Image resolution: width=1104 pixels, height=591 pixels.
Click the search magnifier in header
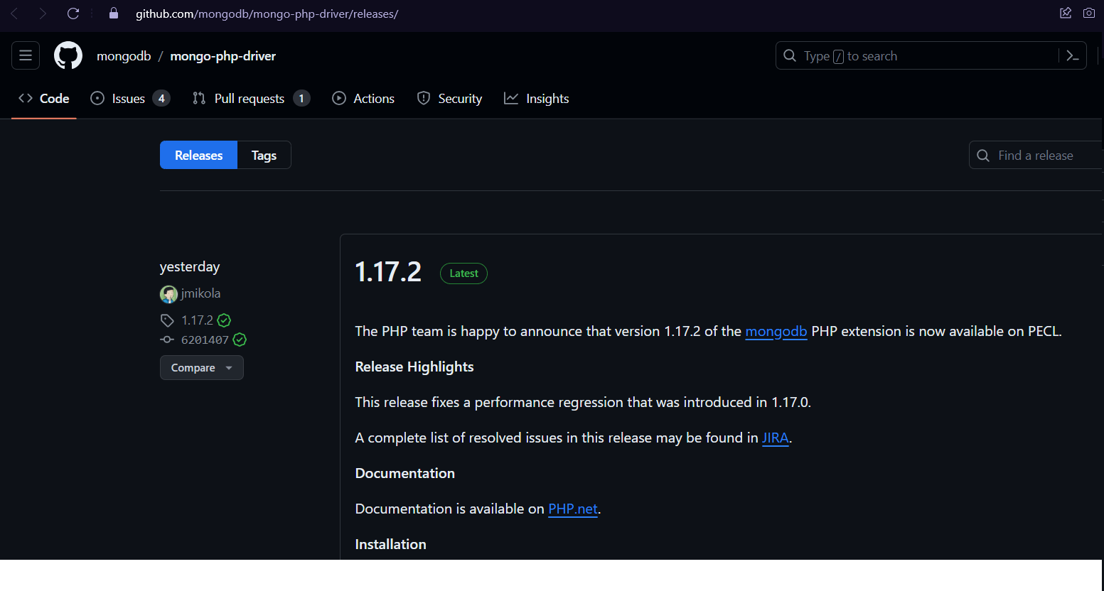(x=790, y=55)
